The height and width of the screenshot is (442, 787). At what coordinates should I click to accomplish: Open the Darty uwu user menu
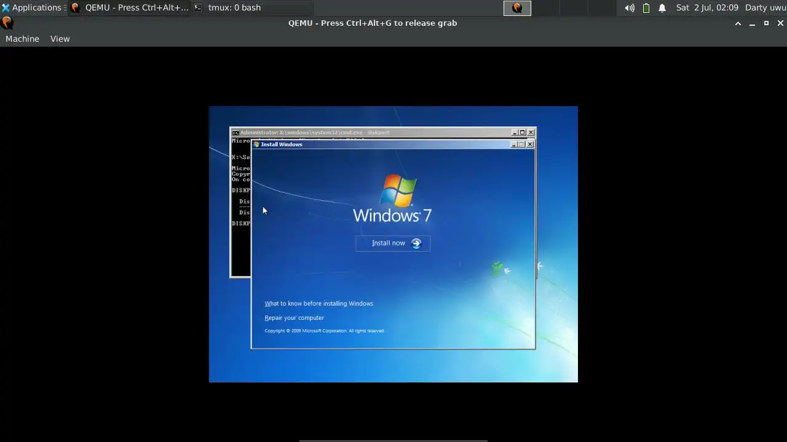(765, 7)
